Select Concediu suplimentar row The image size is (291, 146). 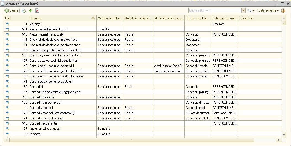click(x=43, y=123)
